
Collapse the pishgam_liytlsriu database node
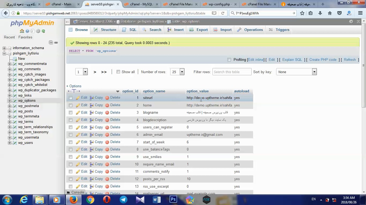click(x=4, y=53)
